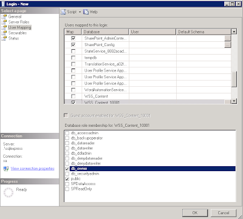Check Map for WSS_Content database

pyautogui.click(x=74, y=96)
